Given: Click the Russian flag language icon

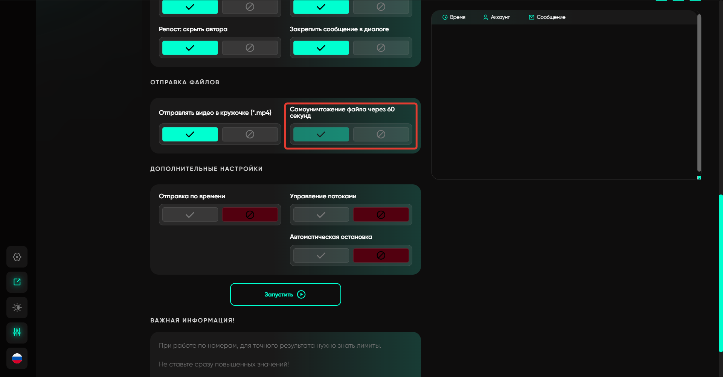Looking at the screenshot, I should 17,358.
